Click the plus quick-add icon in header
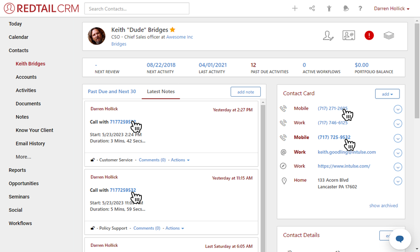This screenshot has height=252, width=420. click(294, 8)
